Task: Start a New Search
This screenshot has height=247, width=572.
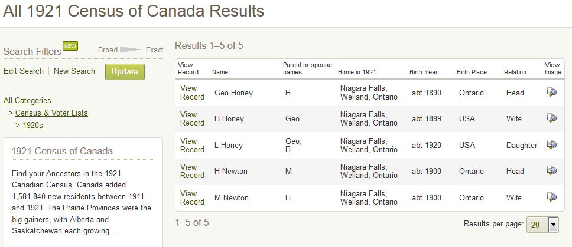Action: point(74,71)
